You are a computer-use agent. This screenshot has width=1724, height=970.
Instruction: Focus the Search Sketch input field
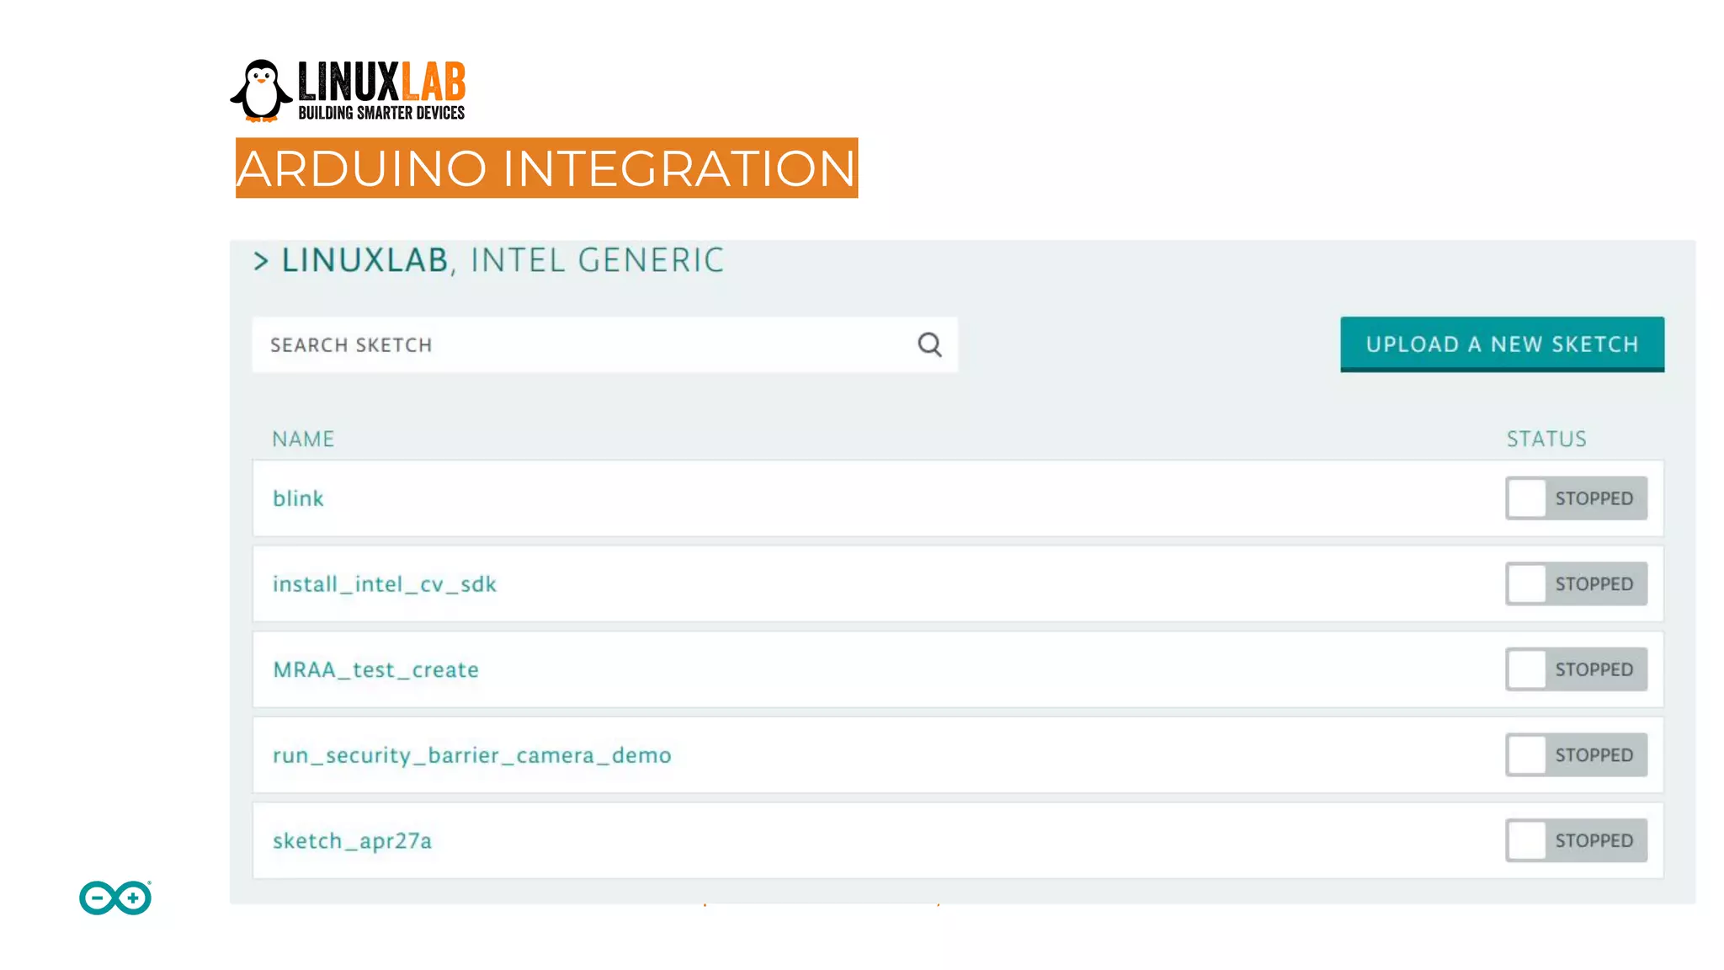[604, 344]
